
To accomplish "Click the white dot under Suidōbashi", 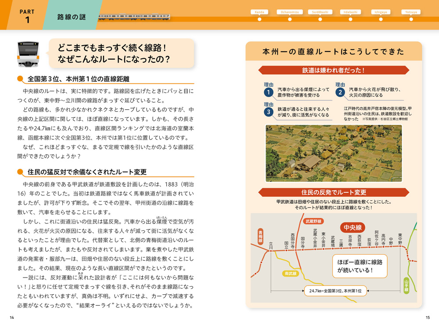I will (x=320, y=19).
